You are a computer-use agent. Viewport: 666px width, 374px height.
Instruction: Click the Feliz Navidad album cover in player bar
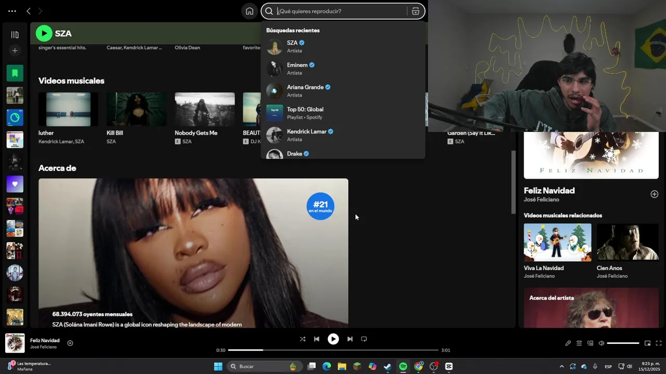coord(15,343)
